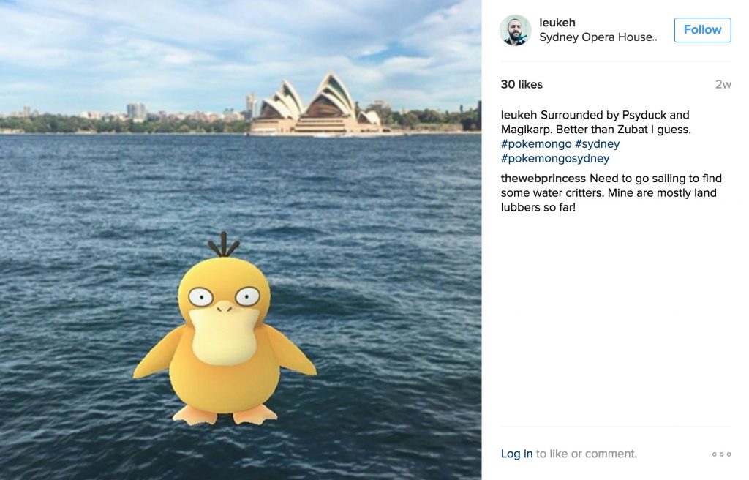Screen dimensions: 749x480
Task: Open the #sydney hashtag
Action: click(x=597, y=144)
